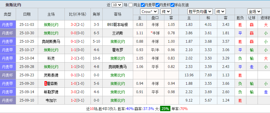Open the 希勒罗德 team link
The height and width of the screenshot is (113, 270).
[x=51, y=92]
